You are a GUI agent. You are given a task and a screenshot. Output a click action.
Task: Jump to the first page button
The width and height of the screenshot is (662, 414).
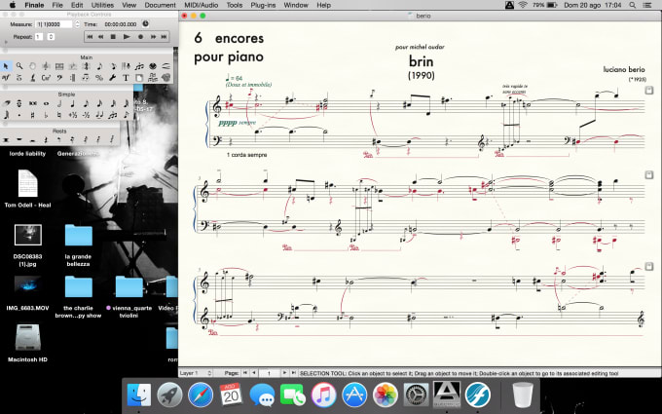click(x=245, y=373)
